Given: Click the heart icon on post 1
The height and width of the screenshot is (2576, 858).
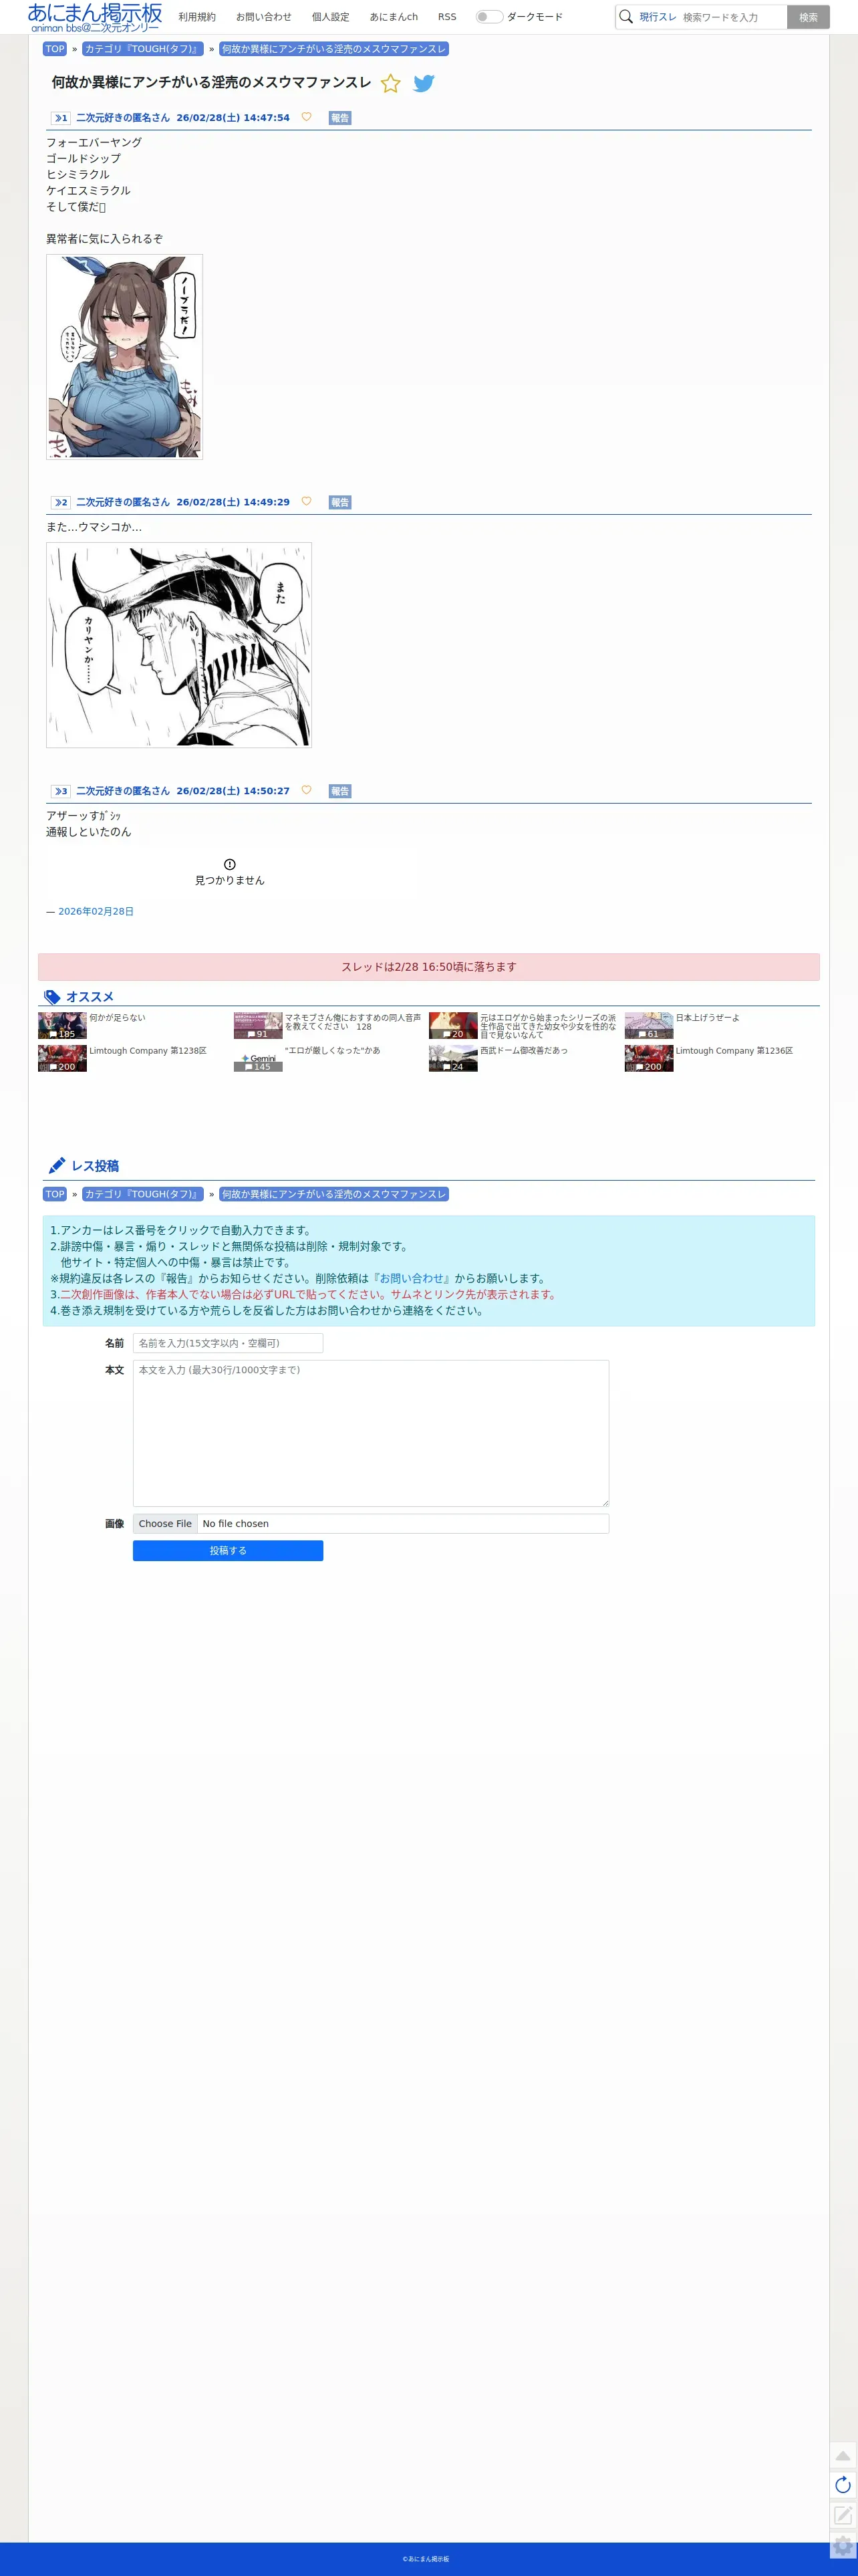Looking at the screenshot, I should click(306, 117).
